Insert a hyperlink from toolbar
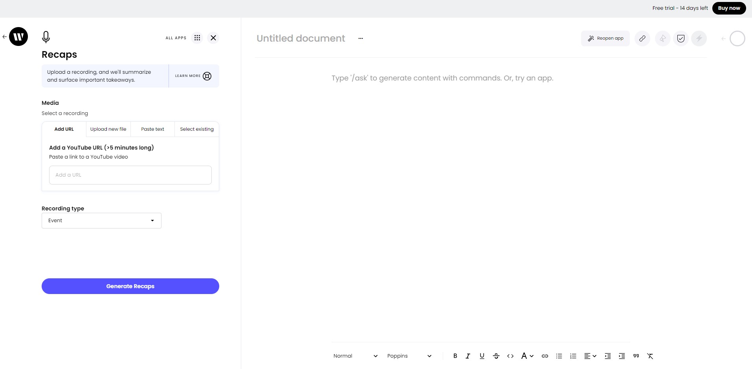This screenshot has width=752, height=369. 545,356
